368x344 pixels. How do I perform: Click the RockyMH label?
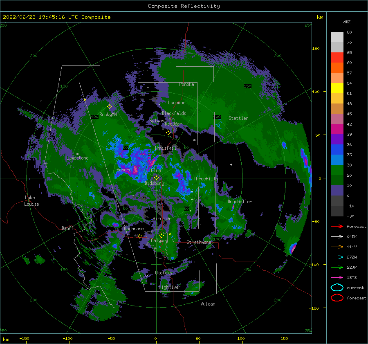(108, 115)
